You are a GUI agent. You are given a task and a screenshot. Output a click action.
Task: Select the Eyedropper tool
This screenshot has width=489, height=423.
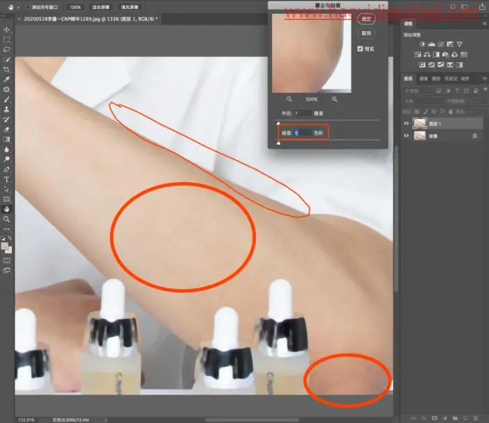pos(6,80)
